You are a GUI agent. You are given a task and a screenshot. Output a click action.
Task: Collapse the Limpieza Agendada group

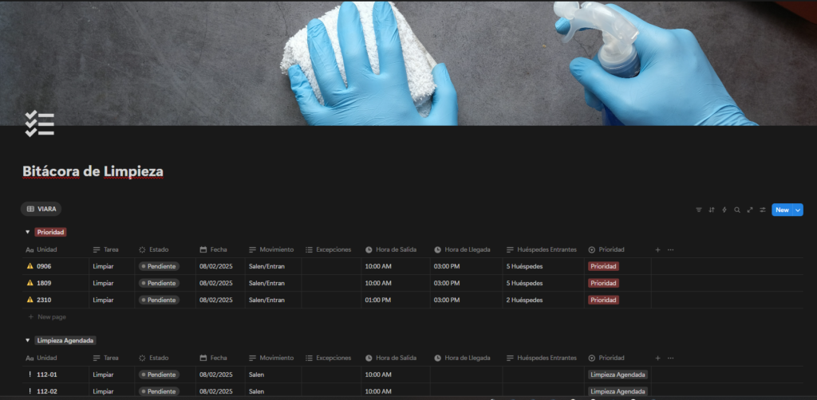[x=28, y=340]
